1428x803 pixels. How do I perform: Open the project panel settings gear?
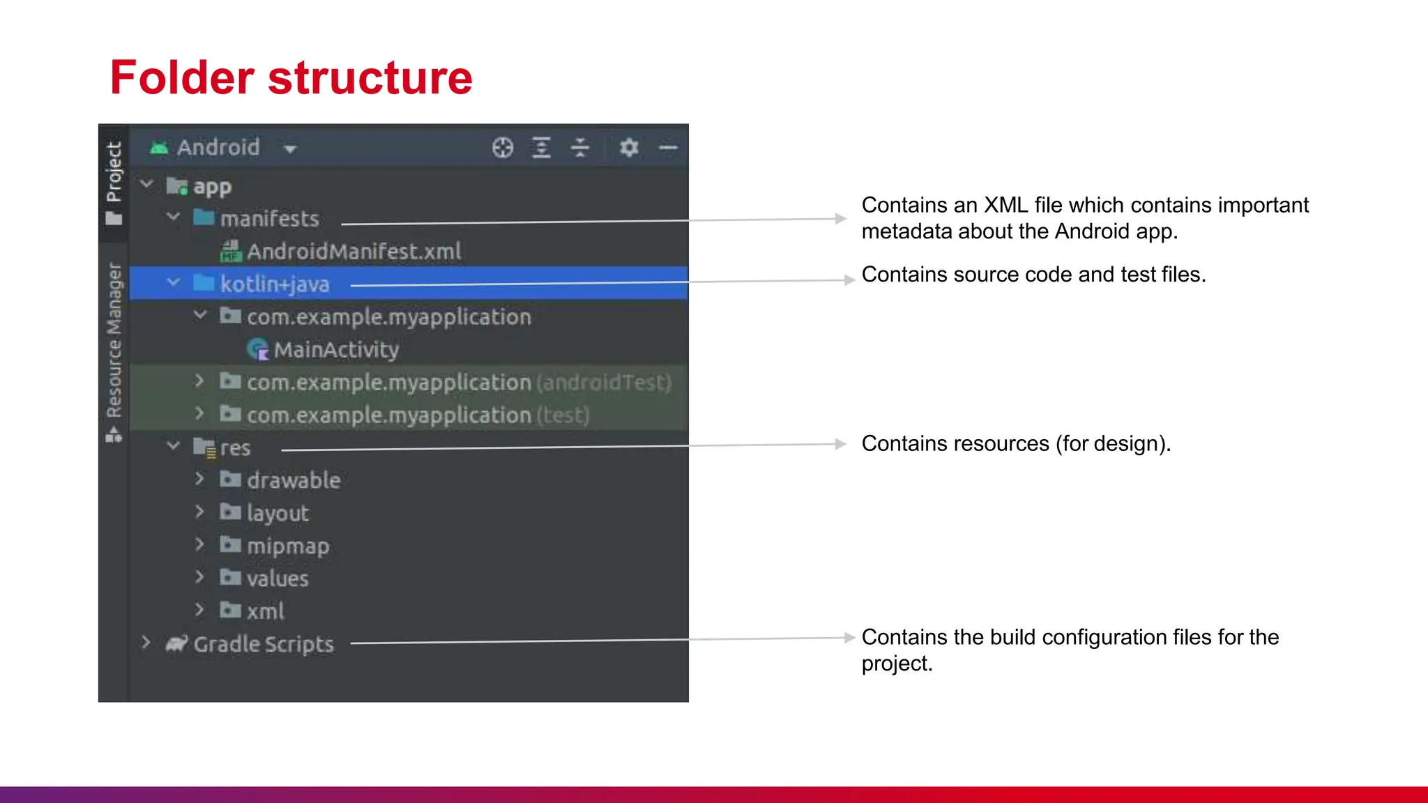pyautogui.click(x=629, y=148)
